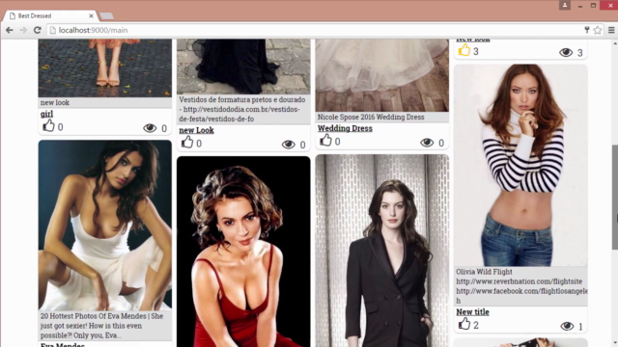This screenshot has height=347, width=618.
Task: Like the 'Wedding Dress' post
Action: click(326, 140)
